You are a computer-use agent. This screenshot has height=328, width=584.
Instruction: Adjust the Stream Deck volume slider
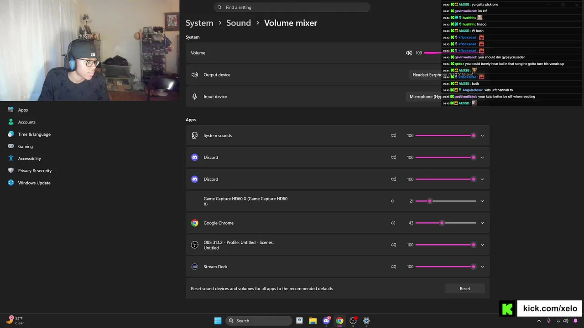pyautogui.click(x=446, y=266)
